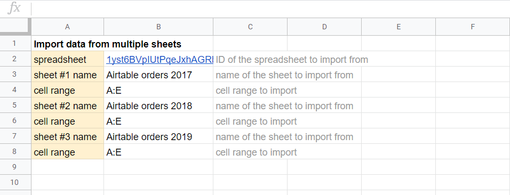Select column D header

click(x=324, y=27)
